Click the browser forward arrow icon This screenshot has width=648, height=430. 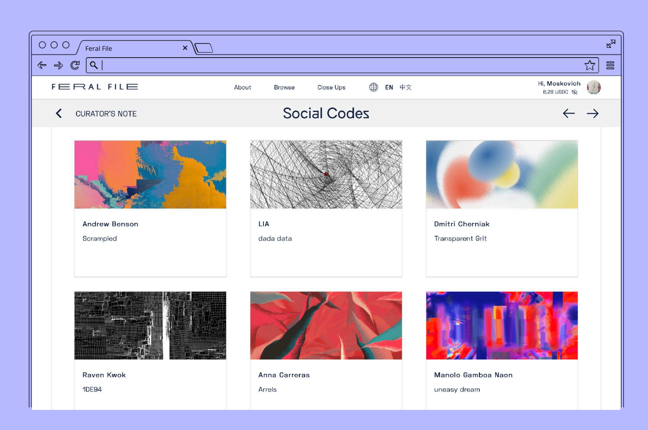58,65
